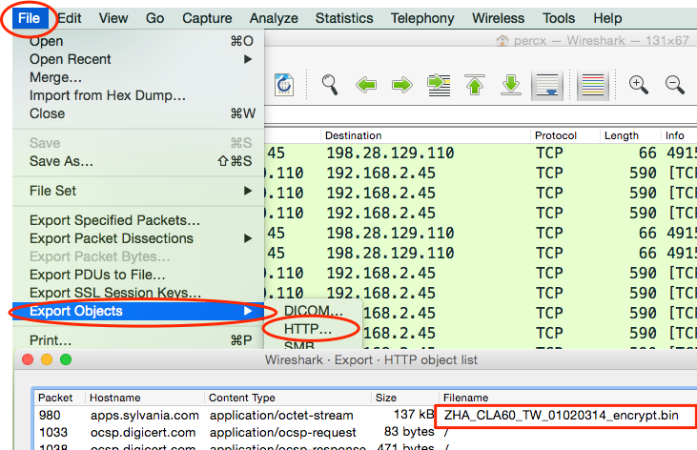Jump to the last packet icon
Image resolution: width=697 pixels, height=450 pixels.
coord(511,85)
